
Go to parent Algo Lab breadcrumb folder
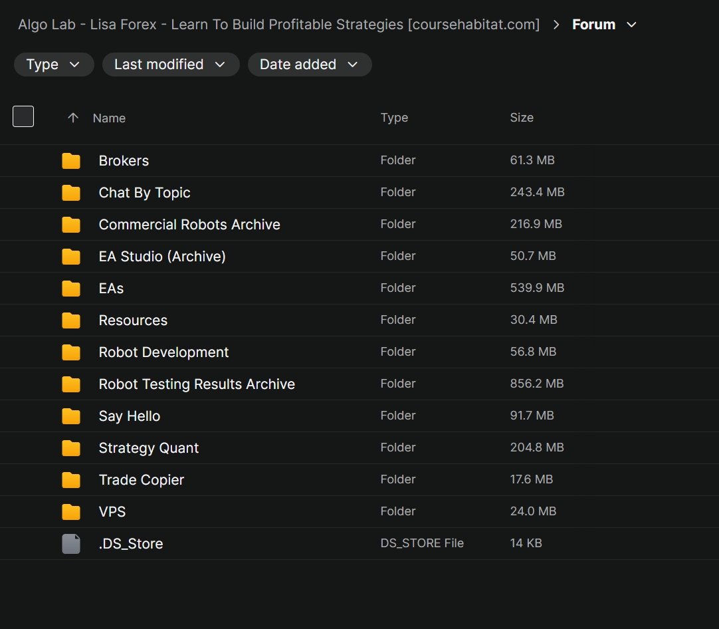pos(278,25)
